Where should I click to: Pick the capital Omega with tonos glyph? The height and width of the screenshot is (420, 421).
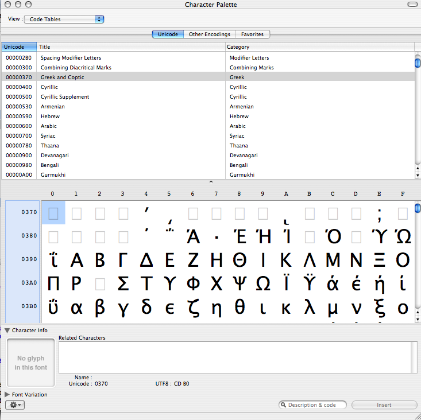point(403,236)
